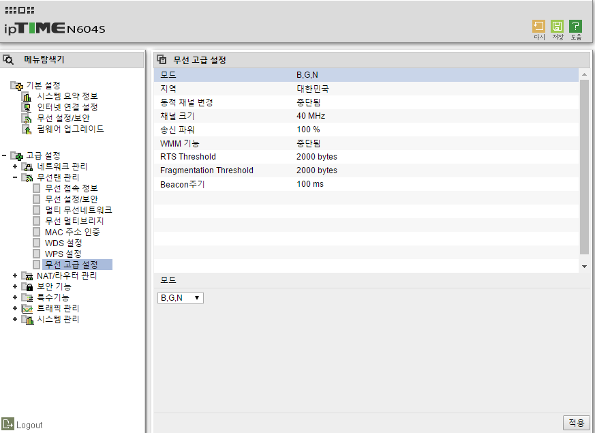595x433 pixels.
Task: Expand the NAT/라우터 관리 node
Action: point(15,275)
